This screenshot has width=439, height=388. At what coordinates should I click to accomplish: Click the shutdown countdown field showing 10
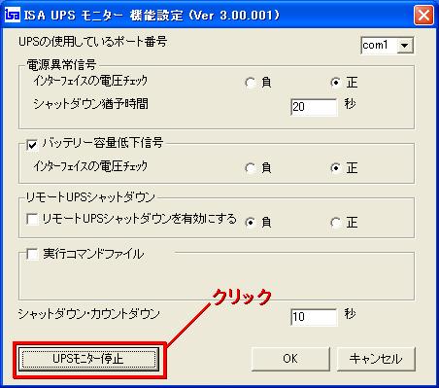(314, 317)
